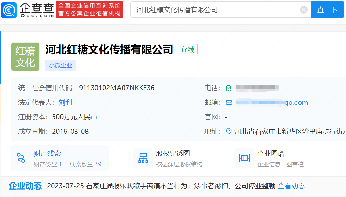This screenshot has height=197, width=346.
Task: Click establishment date 2016-03-08
Action: 70,132
